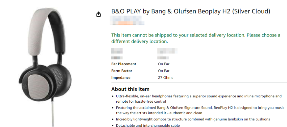Click the On Ear value beside Form Factor
The width and height of the screenshot is (287, 127).
tap(164, 71)
